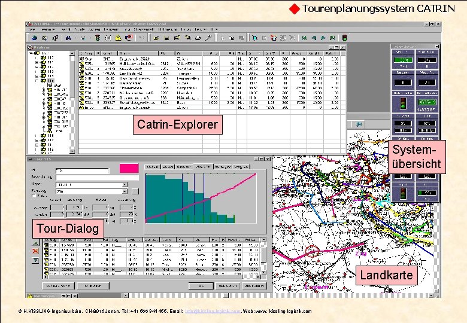This screenshot has height=323, width=467.
Task: Click Plz column header in Explorer table
Action: 166,54
